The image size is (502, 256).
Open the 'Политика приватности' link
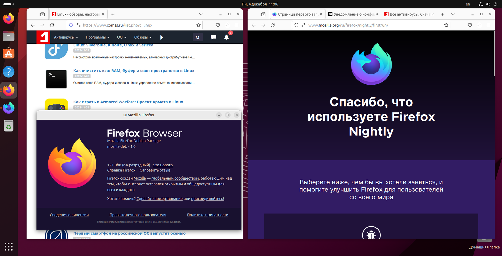(x=207, y=215)
